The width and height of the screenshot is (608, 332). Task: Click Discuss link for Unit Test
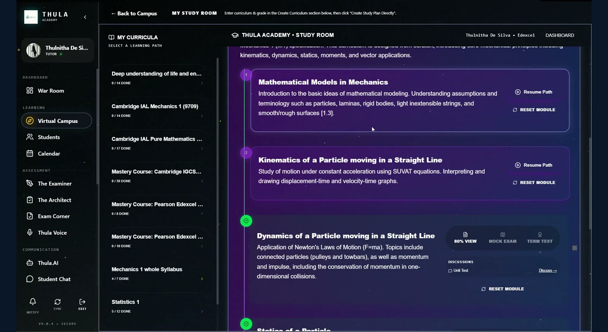(x=548, y=270)
